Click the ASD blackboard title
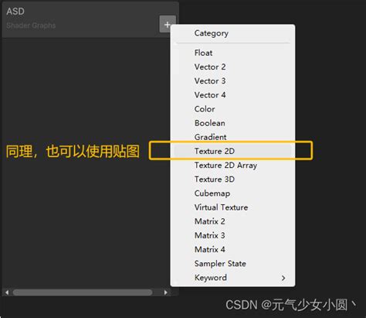 click(x=15, y=12)
